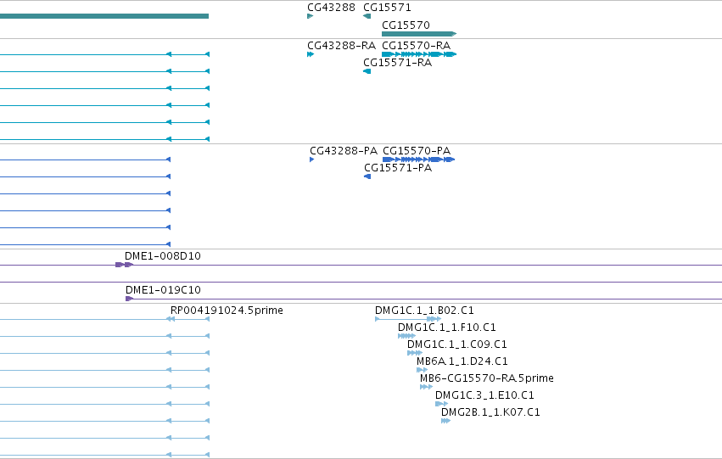Screen dimensions: 722x459
Task: Click the CG15570 gene bar
Action: (419, 34)
